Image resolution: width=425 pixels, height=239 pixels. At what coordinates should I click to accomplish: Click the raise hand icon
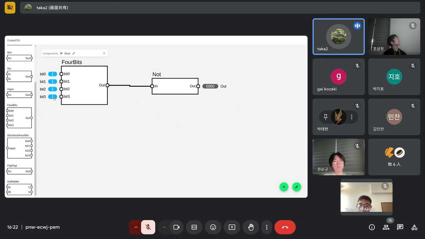tap(251, 227)
